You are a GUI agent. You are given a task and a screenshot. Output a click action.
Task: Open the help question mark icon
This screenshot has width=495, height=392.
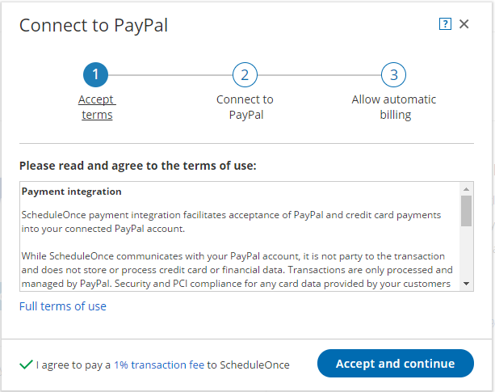click(445, 24)
